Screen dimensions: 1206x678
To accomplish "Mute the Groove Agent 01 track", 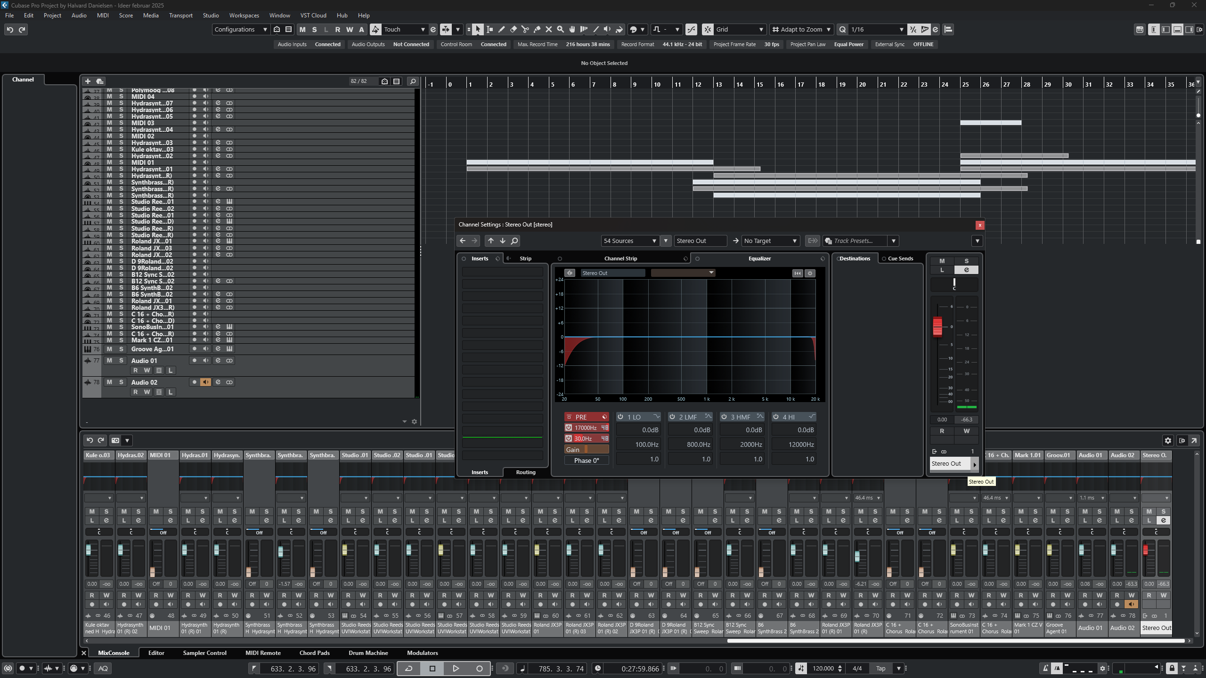I will (x=109, y=349).
